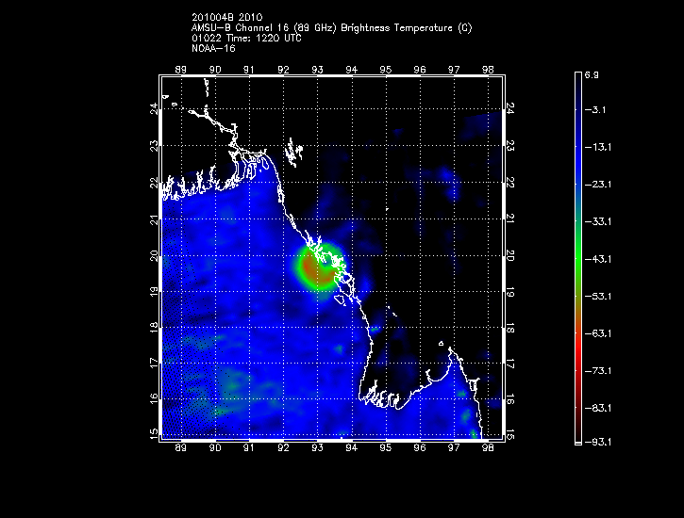Click the -13.1 color scale label

click(x=597, y=147)
